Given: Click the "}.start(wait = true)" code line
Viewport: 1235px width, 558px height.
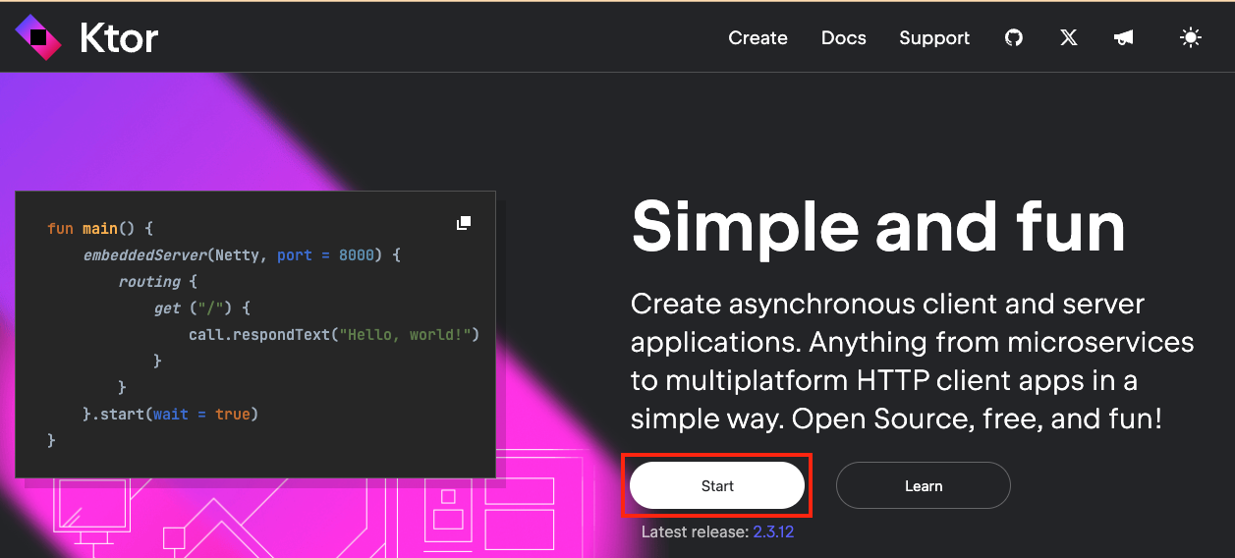Looking at the screenshot, I should (x=171, y=414).
